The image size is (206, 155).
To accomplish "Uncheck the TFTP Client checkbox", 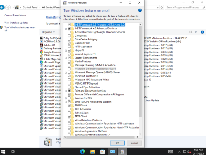I will pyautogui.click(x=69, y=116).
